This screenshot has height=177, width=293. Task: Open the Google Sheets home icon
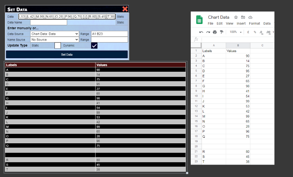(x=199, y=20)
